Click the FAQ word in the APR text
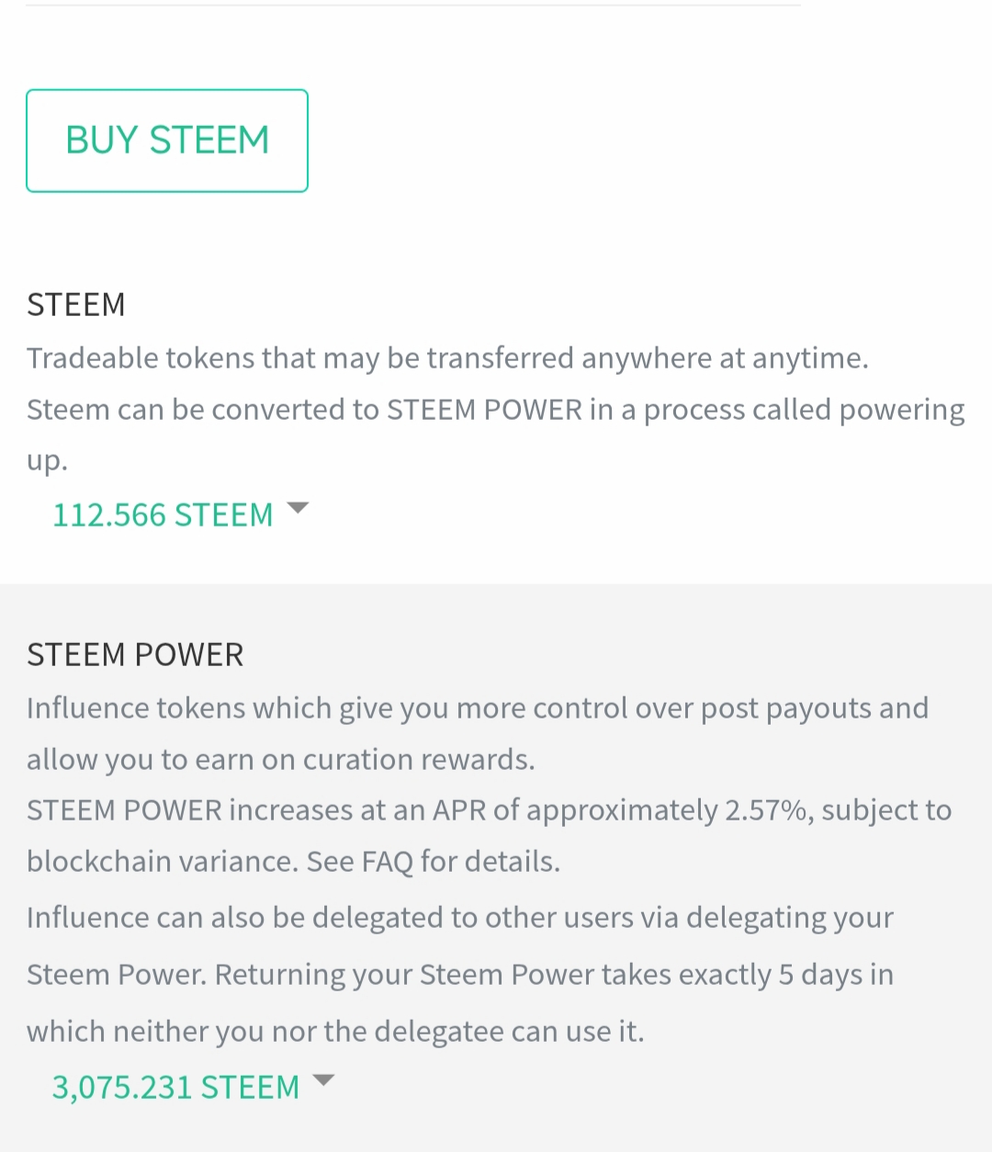Screen dimensions: 992x1152 click(387, 862)
